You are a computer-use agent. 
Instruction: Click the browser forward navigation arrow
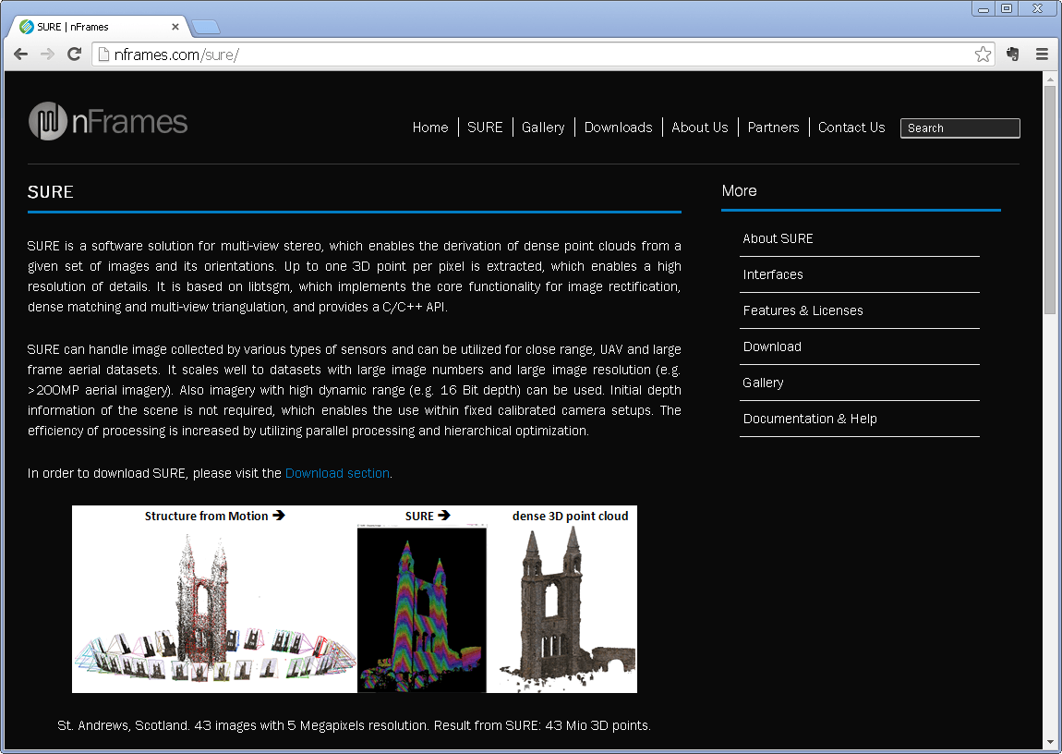[47, 55]
